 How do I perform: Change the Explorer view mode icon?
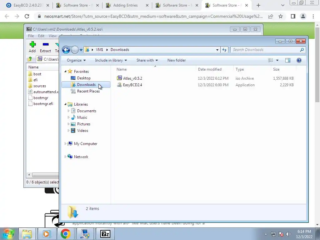[270, 60]
